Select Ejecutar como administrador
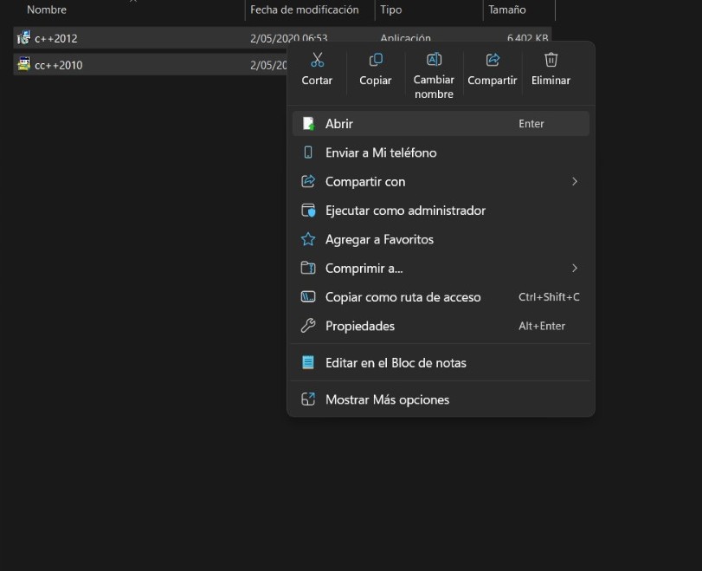The height and width of the screenshot is (571, 702). [x=405, y=211]
